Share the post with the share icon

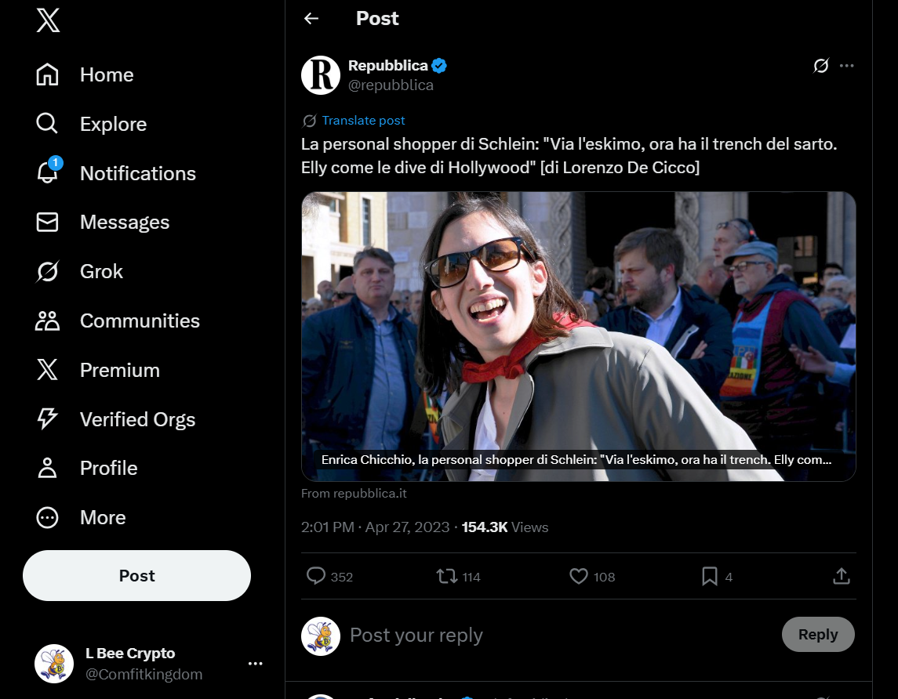point(841,577)
